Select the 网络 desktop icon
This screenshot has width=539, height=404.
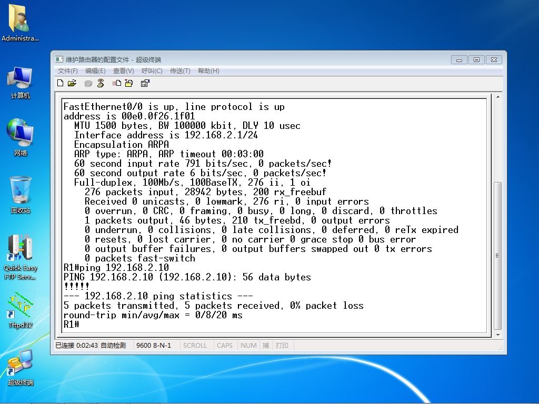point(20,137)
